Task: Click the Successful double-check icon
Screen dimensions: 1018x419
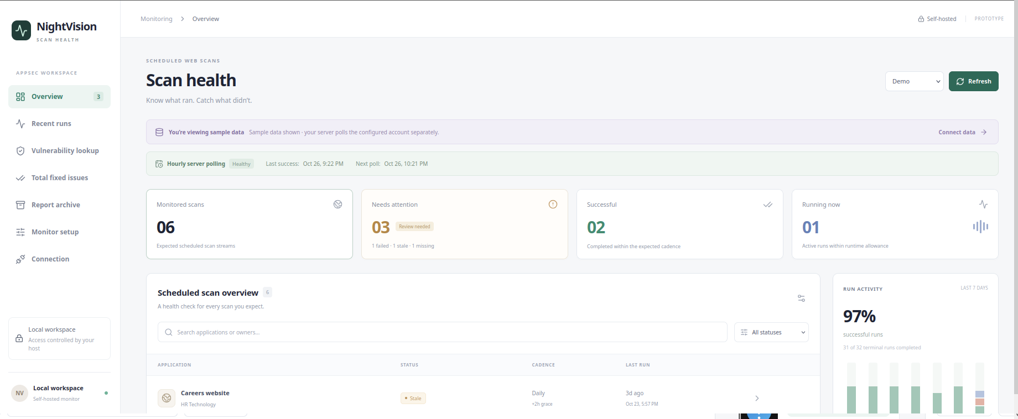Action: (768, 205)
